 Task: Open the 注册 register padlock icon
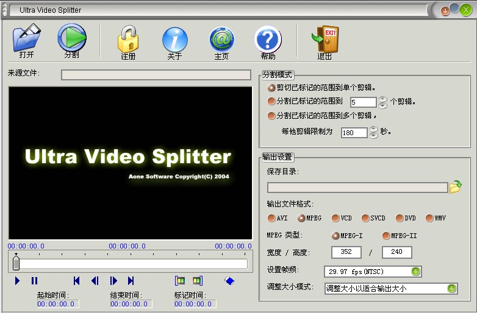pos(128,43)
